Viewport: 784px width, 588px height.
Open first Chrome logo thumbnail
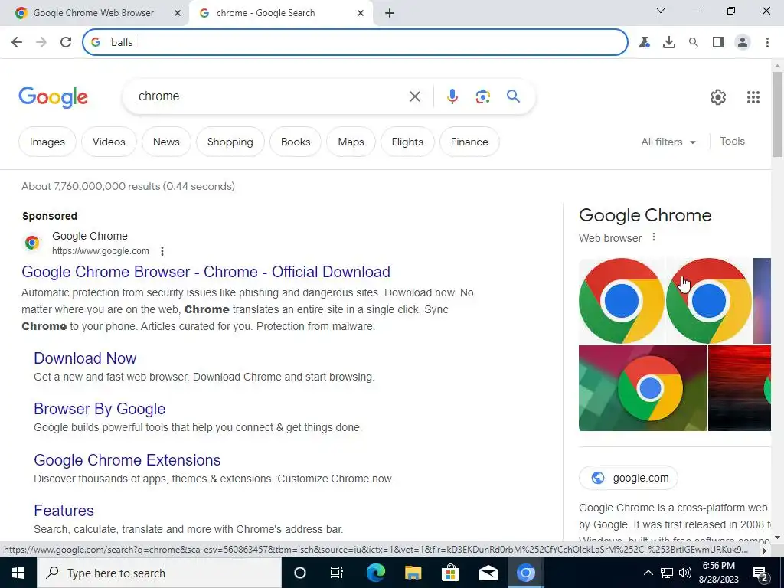pyautogui.click(x=622, y=301)
